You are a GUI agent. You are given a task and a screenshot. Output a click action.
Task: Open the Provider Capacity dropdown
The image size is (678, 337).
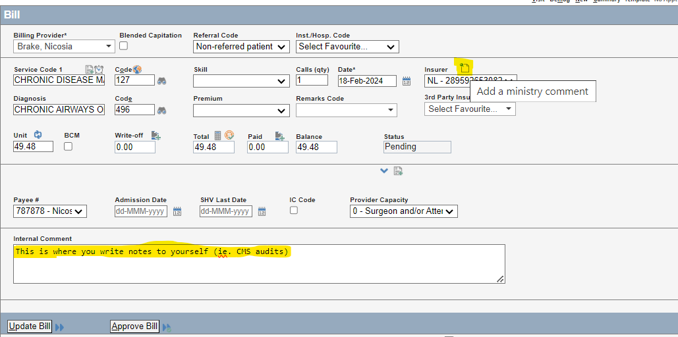[403, 211]
